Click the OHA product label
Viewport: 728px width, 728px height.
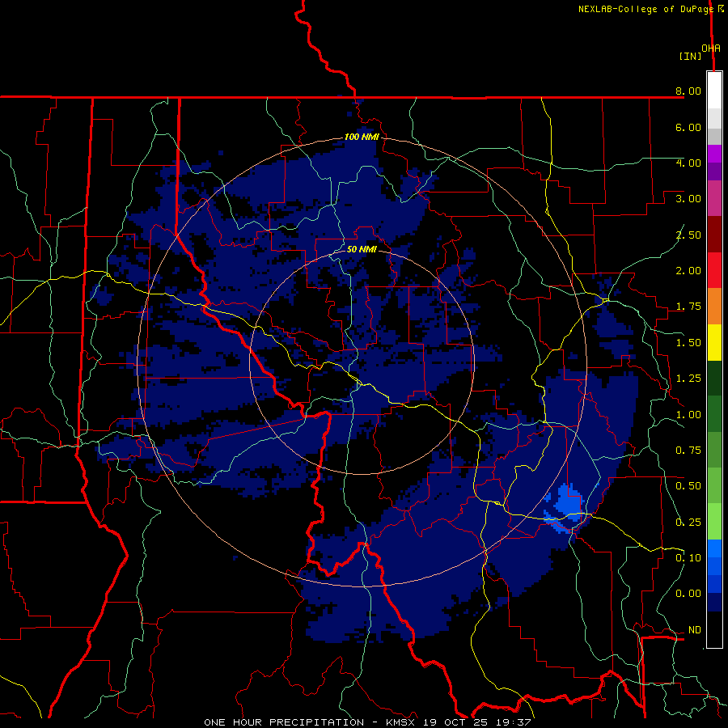711,49
